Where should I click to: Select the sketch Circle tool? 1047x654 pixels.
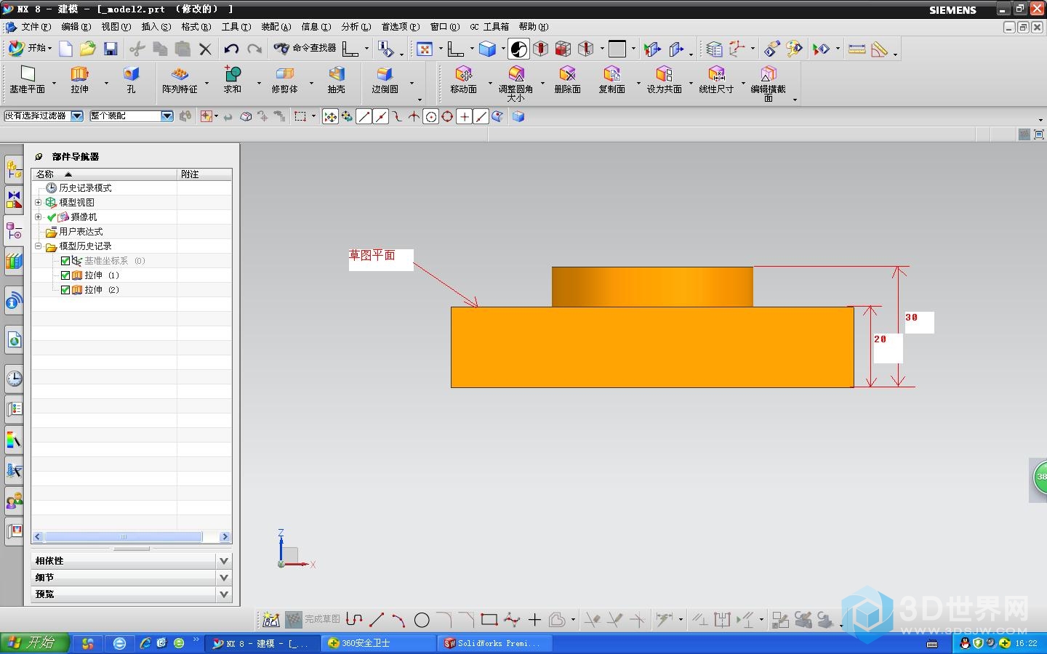tap(422, 620)
